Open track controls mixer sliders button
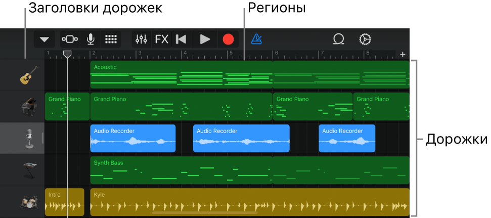The image size is (491, 218). pos(142,39)
